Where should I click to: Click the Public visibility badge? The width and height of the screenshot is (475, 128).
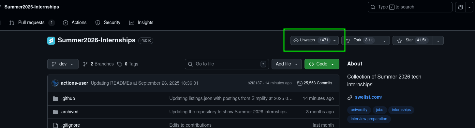(146, 40)
